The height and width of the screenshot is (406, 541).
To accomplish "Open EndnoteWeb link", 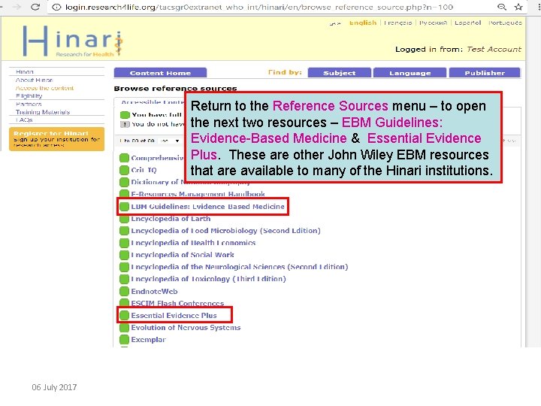I will tap(154, 291).
